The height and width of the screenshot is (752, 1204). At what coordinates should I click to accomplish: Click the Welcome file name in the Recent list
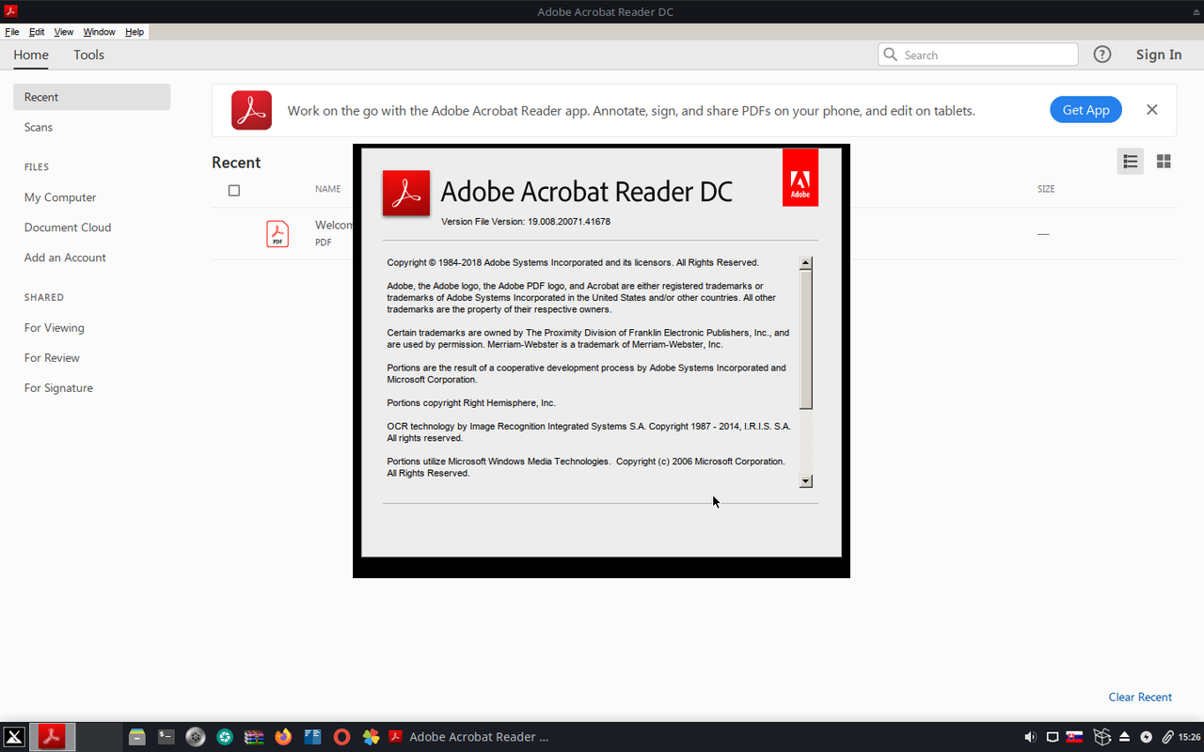(x=334, y=226)
